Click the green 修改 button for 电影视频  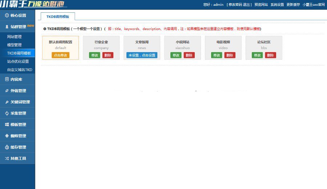[216, 55]
